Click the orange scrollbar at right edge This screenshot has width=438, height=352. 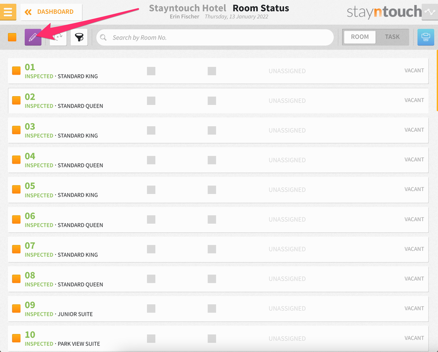437,80
